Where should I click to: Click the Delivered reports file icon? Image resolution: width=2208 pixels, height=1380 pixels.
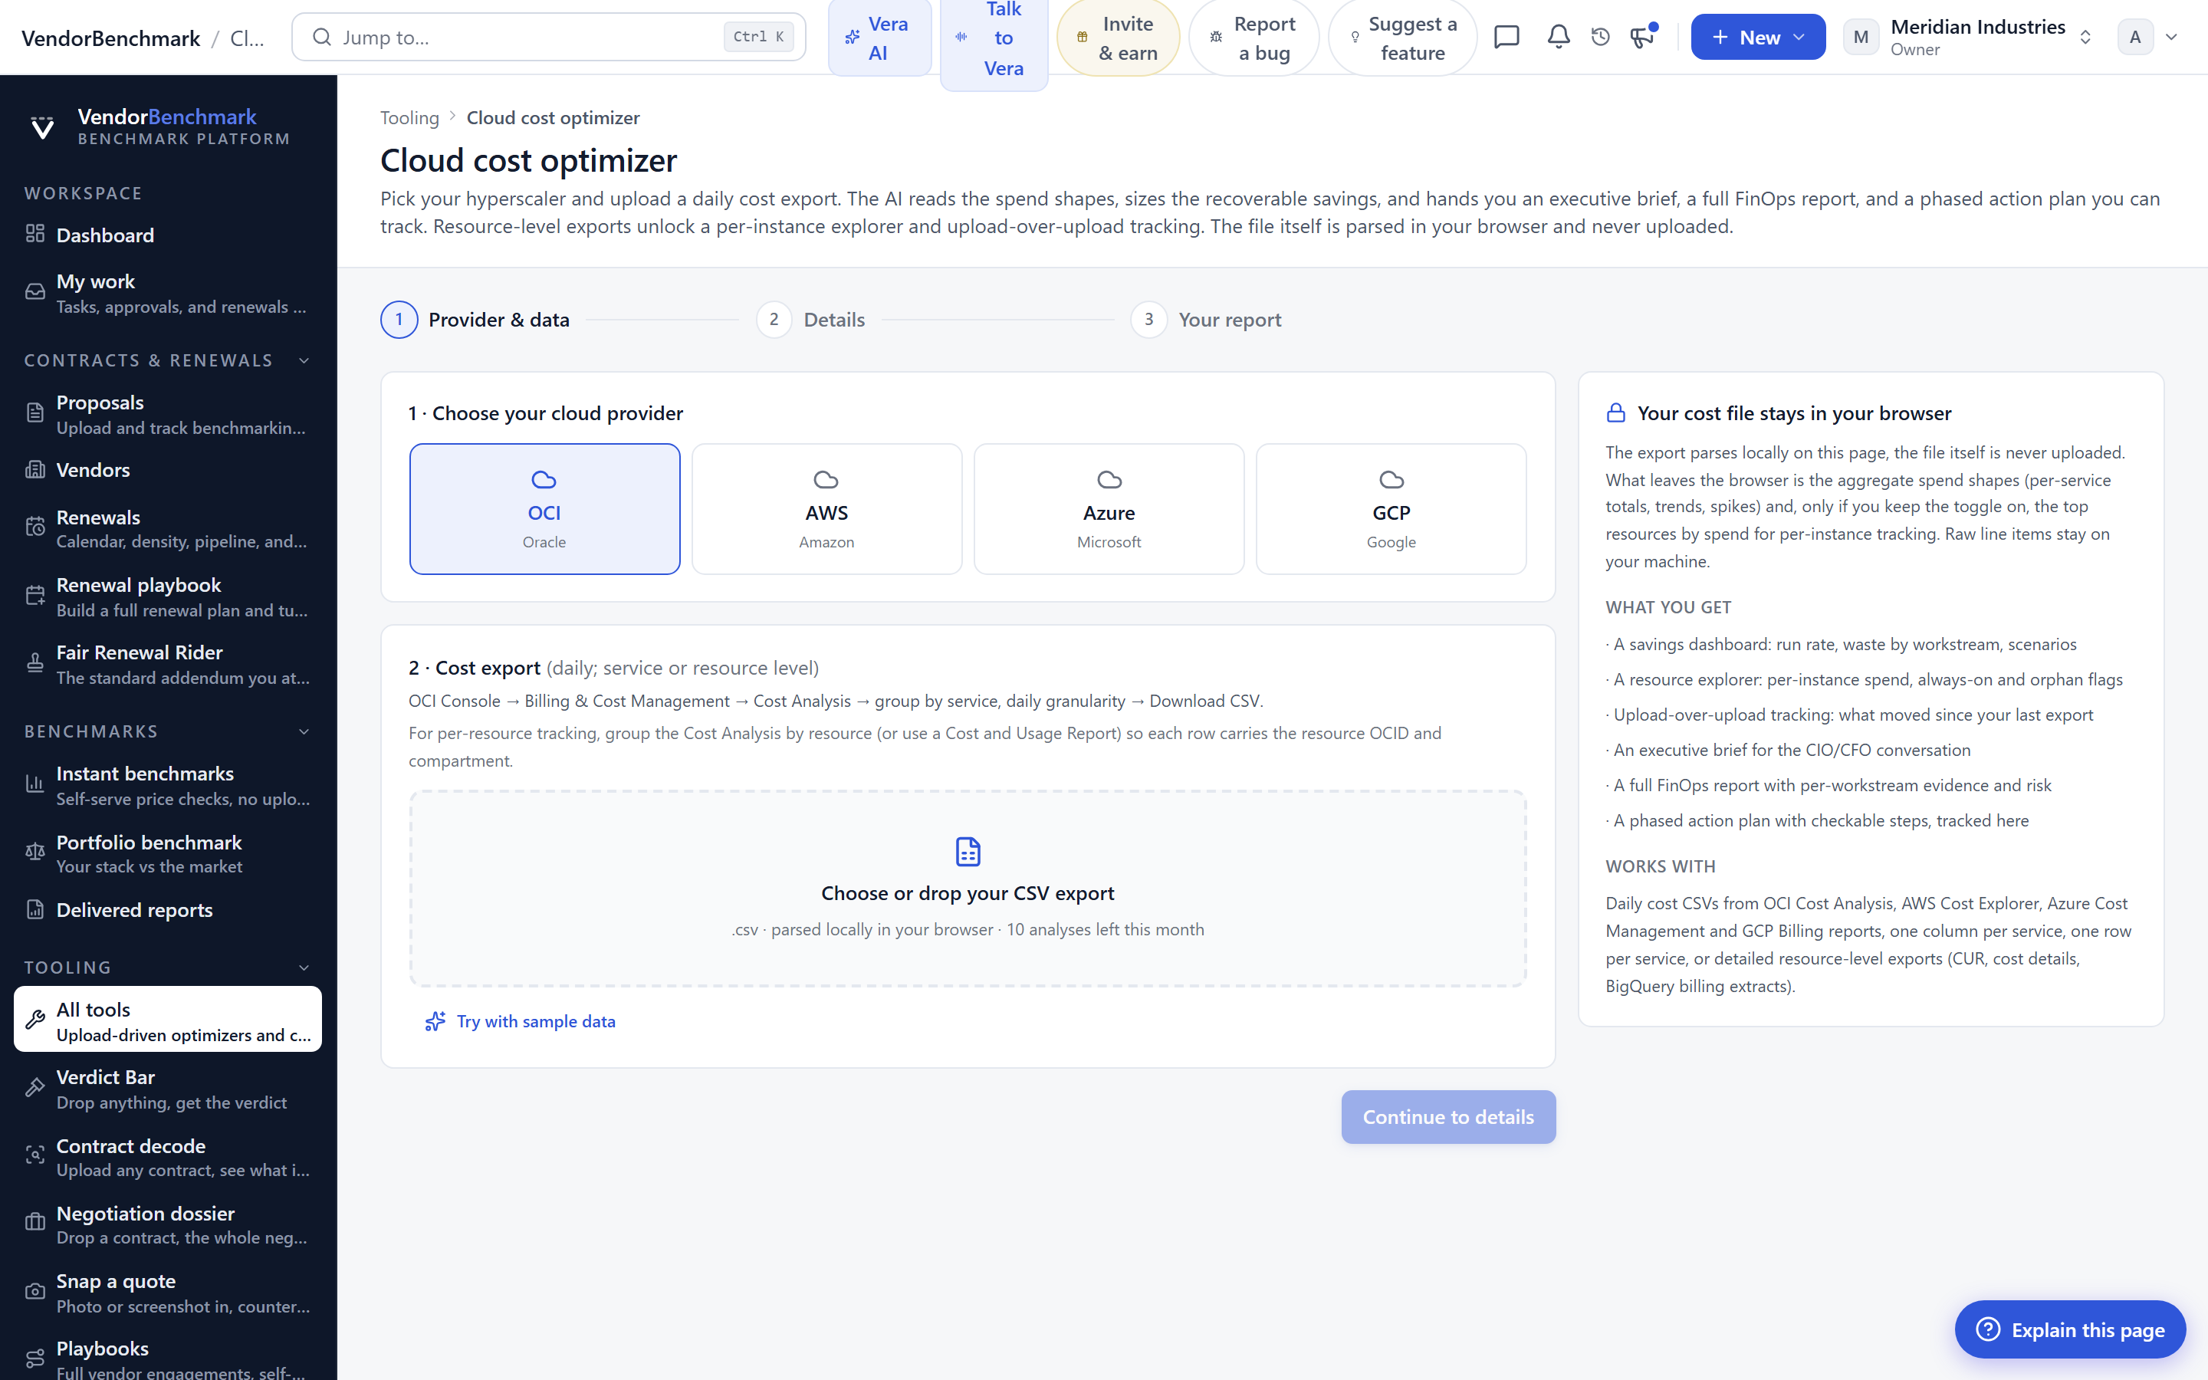(34, 910)
